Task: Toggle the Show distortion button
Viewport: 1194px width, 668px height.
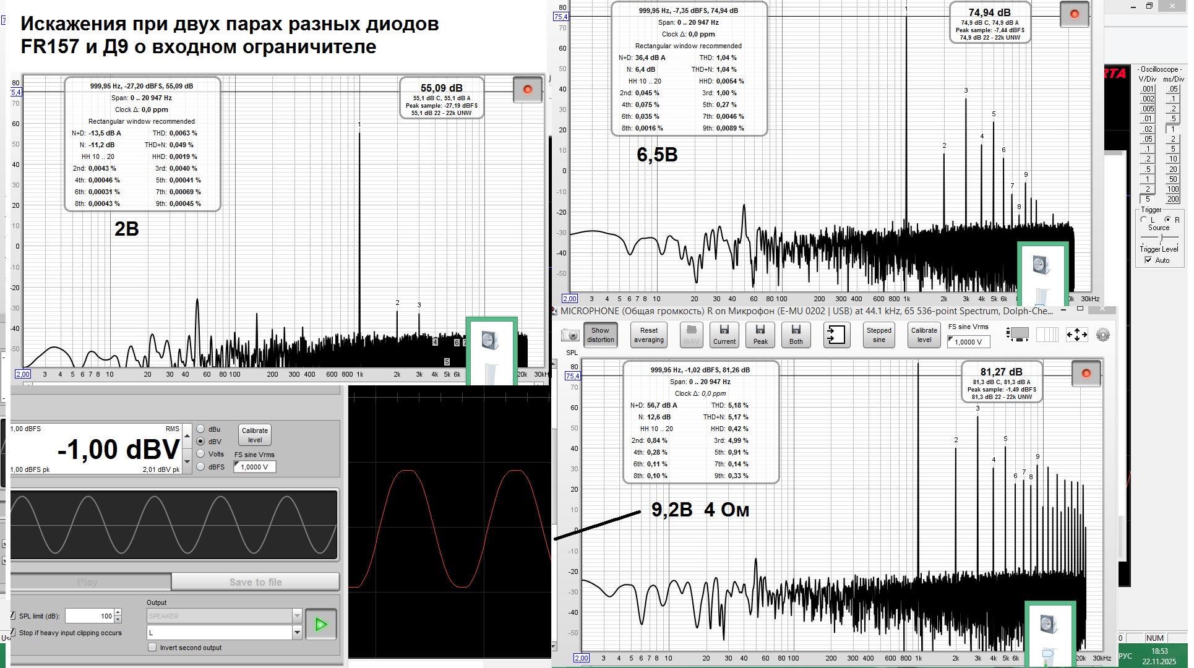Action: (600, 335)
